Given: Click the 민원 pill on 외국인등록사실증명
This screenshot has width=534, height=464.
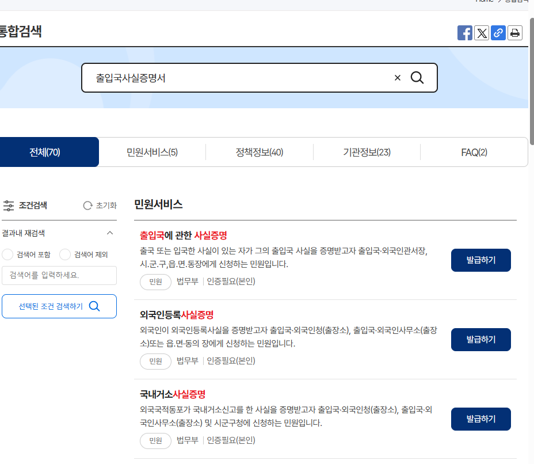Looking at the screenshot, I should click(155, 361).
